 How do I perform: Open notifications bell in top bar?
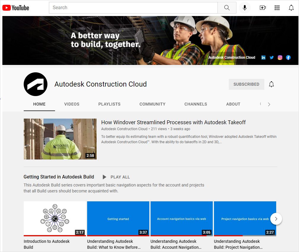point(291,8)
